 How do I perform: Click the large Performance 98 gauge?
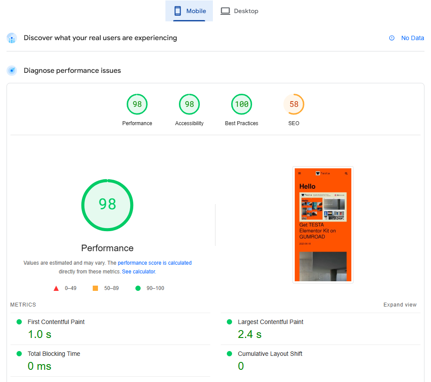click(107, 205)
